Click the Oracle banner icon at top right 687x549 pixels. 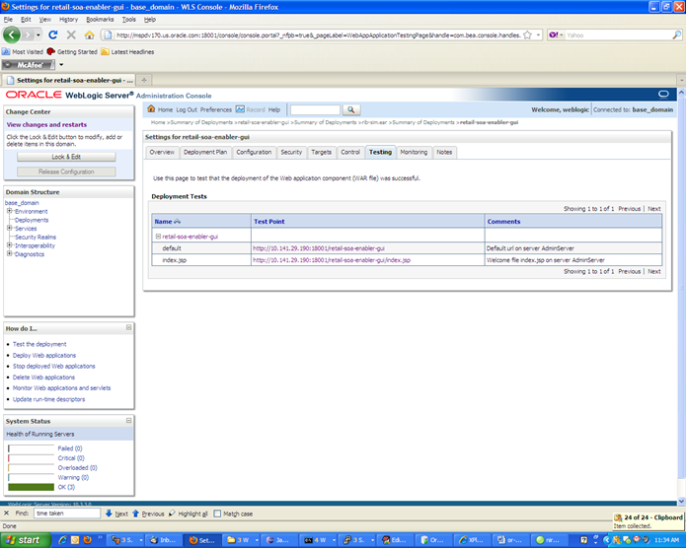pos(663,94)
